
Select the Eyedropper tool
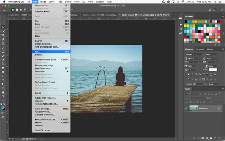(3, 39)
